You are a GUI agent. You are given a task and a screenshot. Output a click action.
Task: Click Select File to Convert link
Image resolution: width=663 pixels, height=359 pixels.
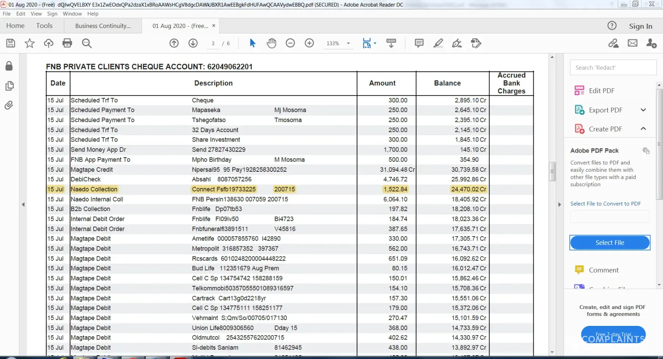(605, 204)
